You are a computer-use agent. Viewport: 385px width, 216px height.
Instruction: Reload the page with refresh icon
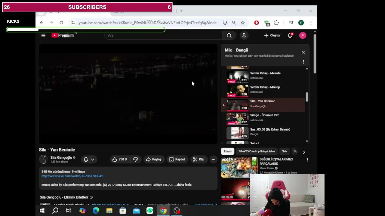pos(61,22)
